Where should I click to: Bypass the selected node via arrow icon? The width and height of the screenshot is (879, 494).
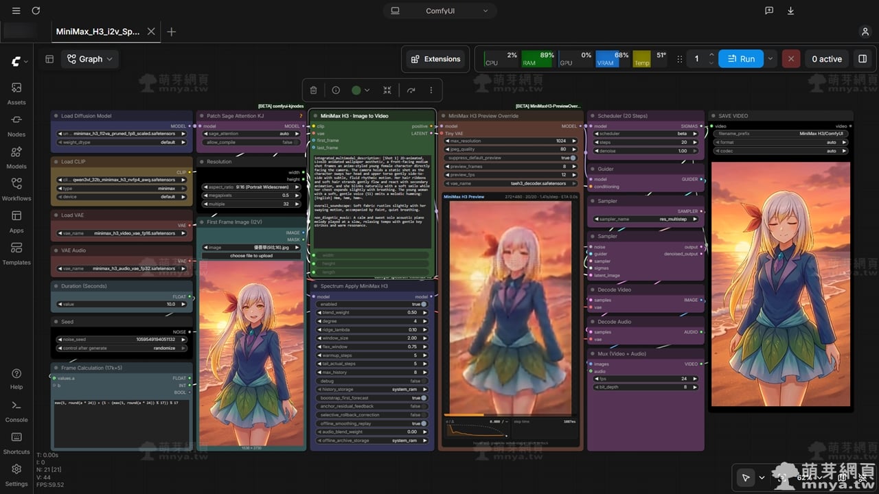click(x=411, y=90)
